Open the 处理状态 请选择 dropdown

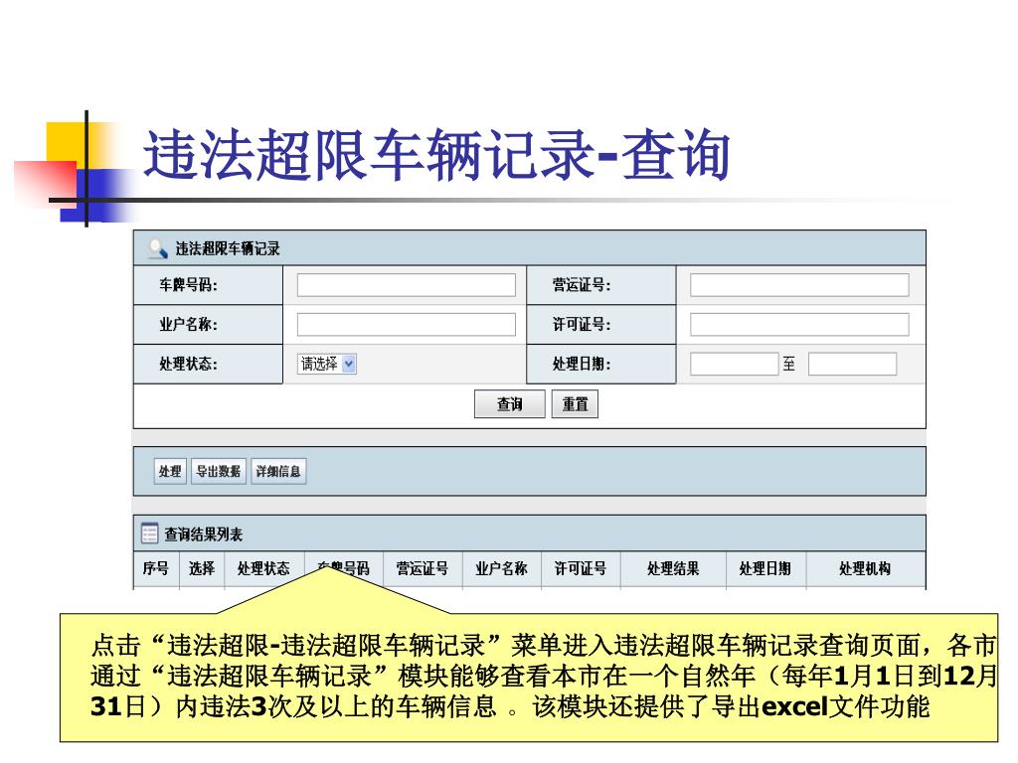pos(327,364)
